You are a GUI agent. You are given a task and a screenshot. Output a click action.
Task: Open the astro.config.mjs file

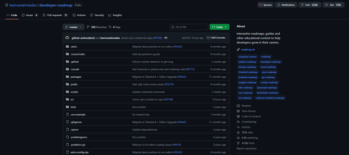coord(79,152)
